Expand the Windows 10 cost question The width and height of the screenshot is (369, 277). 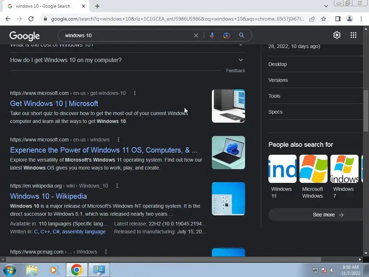click(x=127, y=45)
